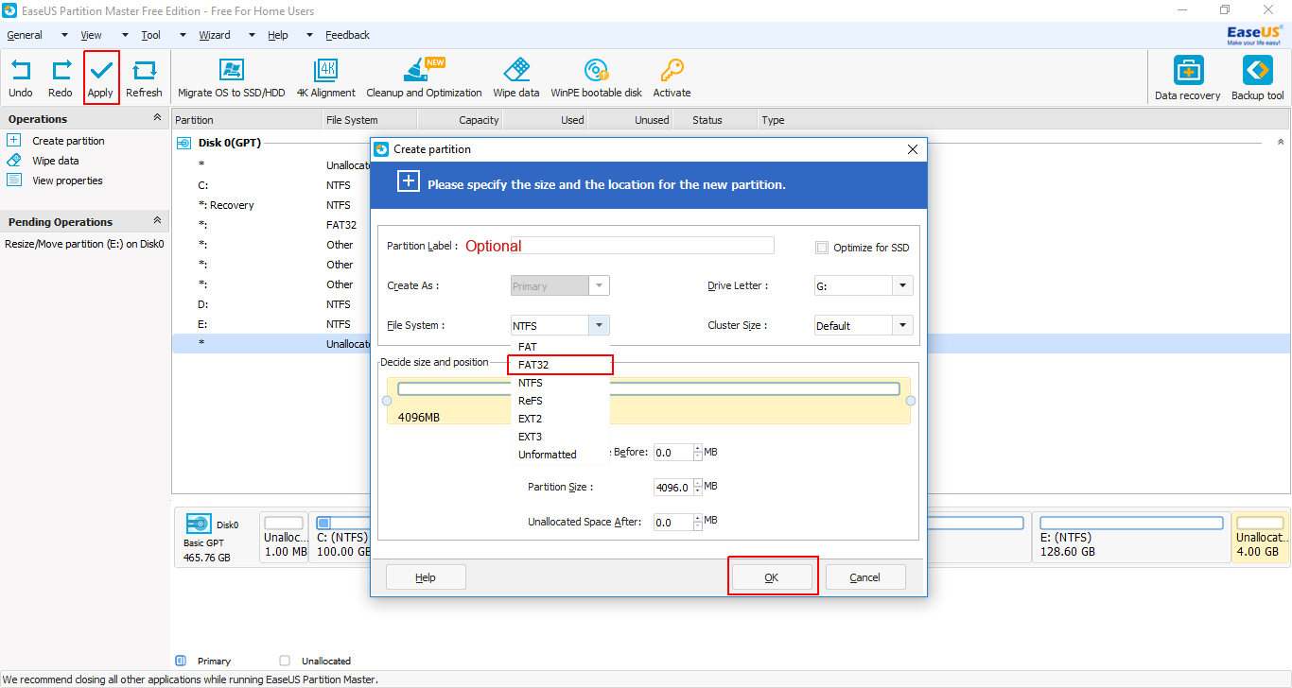The width and height of the screenshot is (1292, 688).
Task: Open WinPE bootable disk creator
Action: pos(596,78)
